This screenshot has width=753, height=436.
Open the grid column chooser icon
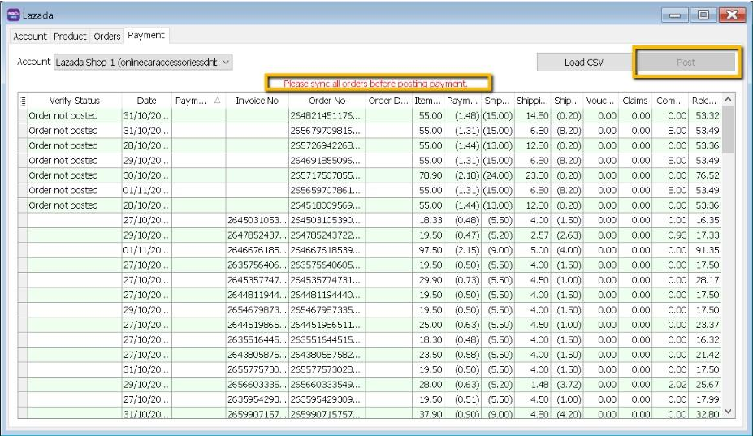pyautogui.click(x=23, y=101)
